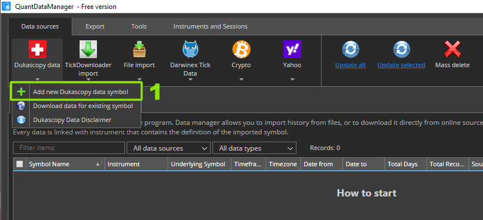The width and height of the screenshot is (483, 220).
Task: Click the QuantDataManager app icon in title bar
Action: (6, 6)
